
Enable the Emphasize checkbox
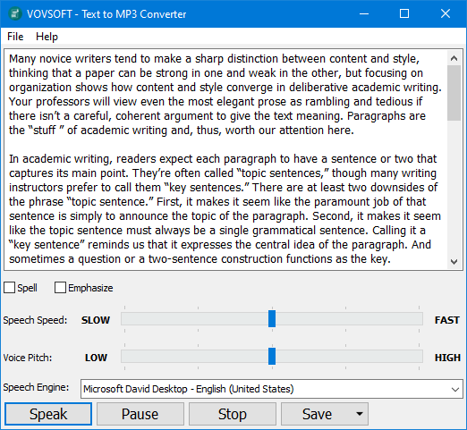tap(60, 288)
